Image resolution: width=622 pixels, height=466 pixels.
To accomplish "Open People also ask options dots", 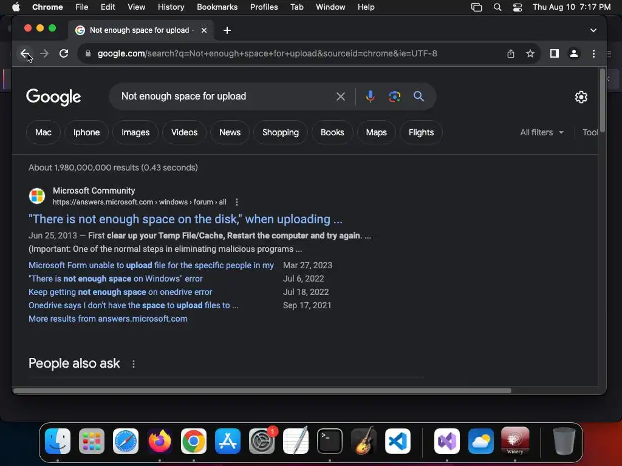I will point(134,364).
